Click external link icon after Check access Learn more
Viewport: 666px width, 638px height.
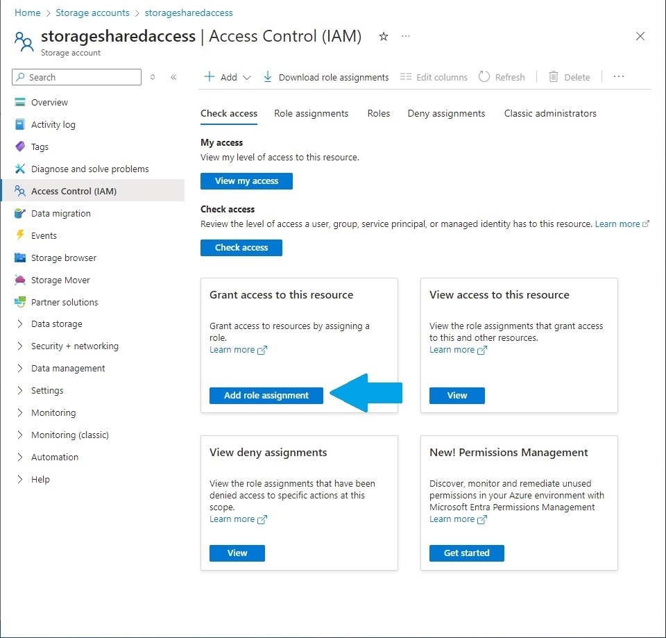(646, 224)
